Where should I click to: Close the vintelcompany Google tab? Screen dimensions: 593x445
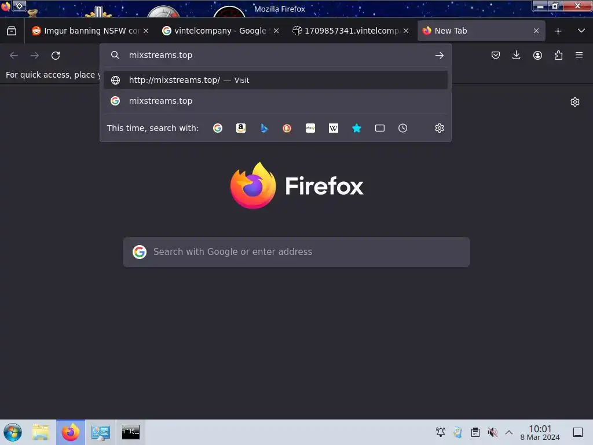point(276,31)
